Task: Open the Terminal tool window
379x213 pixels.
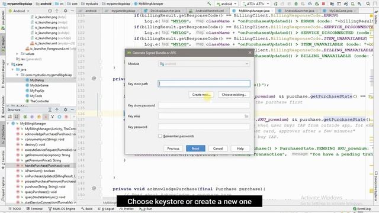Action: coord(34,209)
